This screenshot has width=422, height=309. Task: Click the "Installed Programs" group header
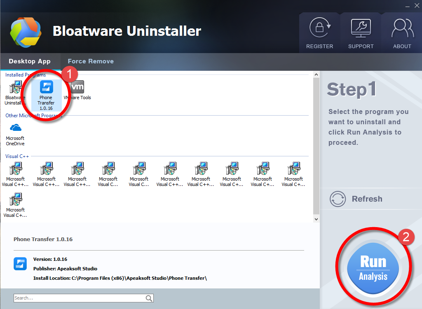tap(26, 75)
